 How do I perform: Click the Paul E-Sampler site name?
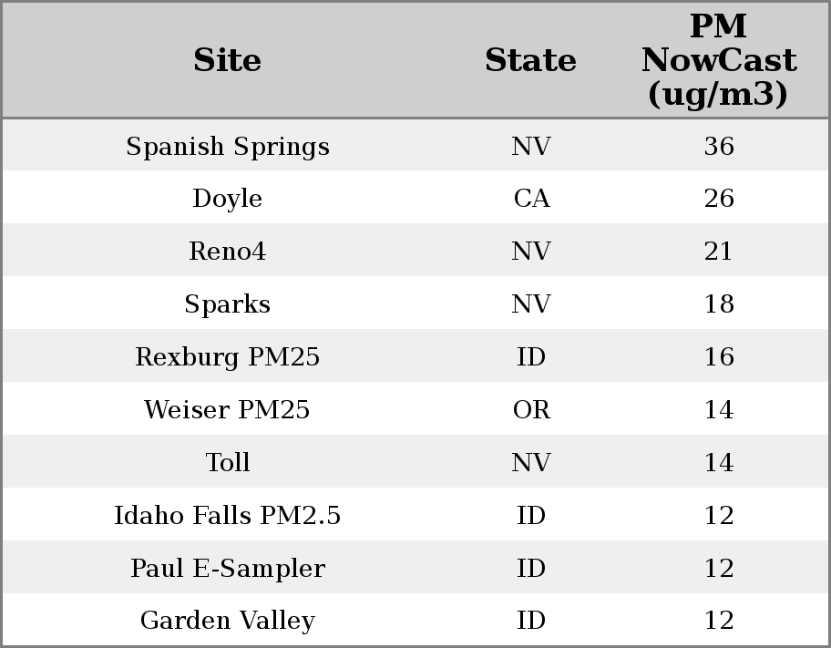coord(228,569)
